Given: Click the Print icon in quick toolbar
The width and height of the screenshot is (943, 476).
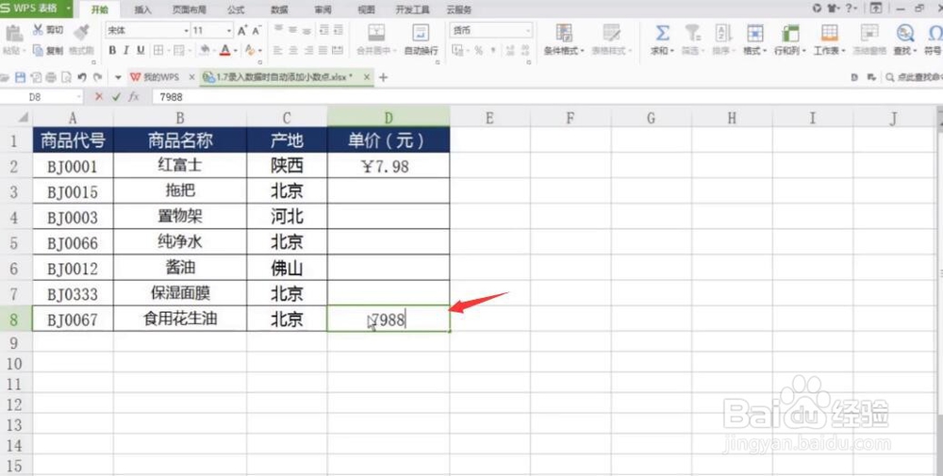Looking at the screenshot, I should (51, 77).
